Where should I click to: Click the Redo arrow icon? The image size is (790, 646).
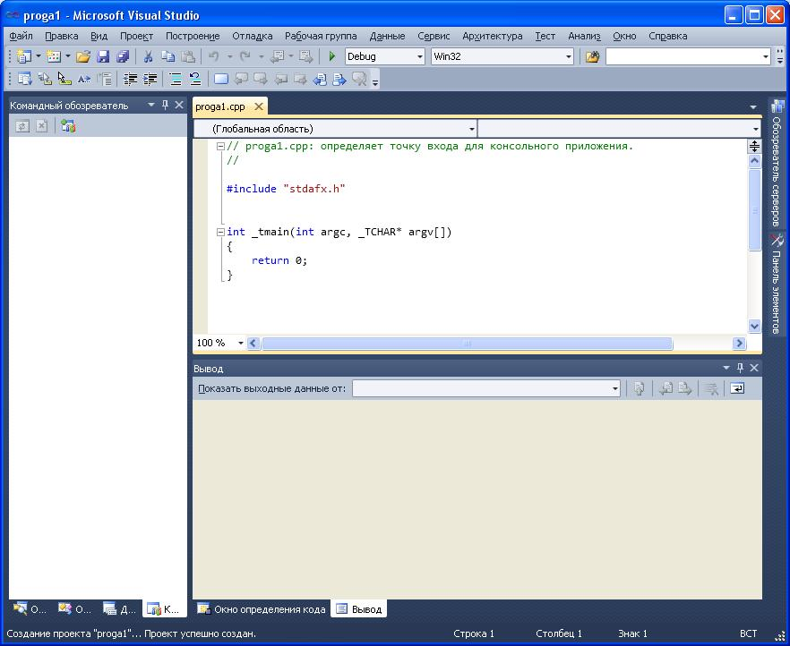click(x=245, y=56)
